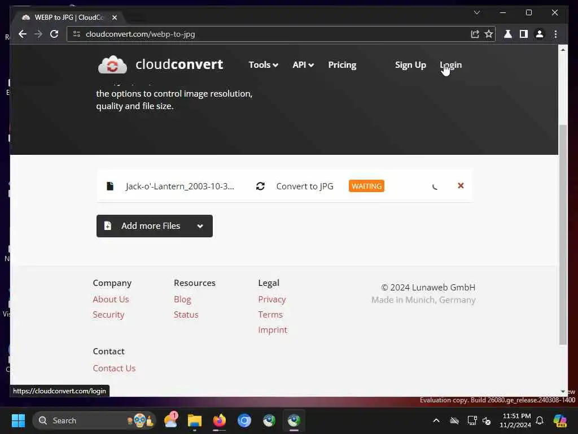The height and width of the screenshot is (434, 578).
Task: Open the Chrome three-dot menu
Action: (x=555, y=34)
